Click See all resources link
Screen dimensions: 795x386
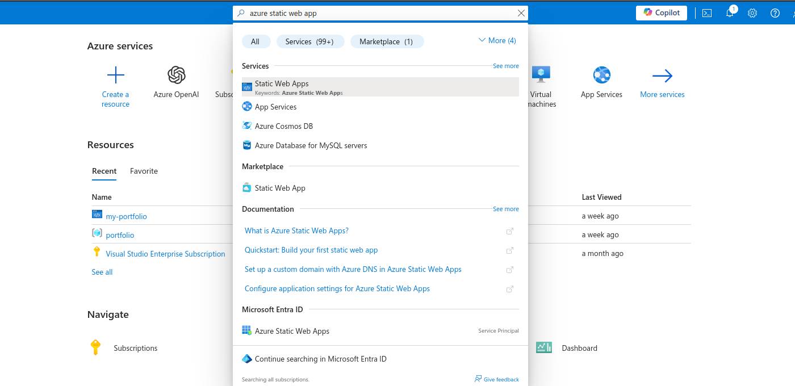102,272
